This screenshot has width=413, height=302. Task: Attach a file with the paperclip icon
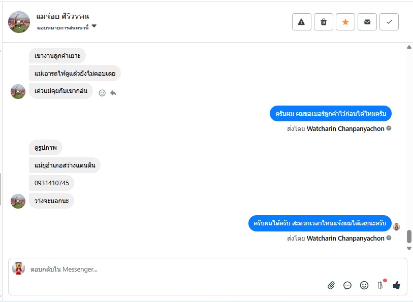click(x=331, y=285)
